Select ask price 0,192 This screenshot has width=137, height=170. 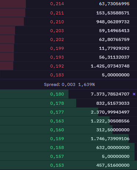[x=57, y=66]
